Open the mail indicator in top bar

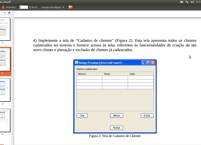coord(182,2)
